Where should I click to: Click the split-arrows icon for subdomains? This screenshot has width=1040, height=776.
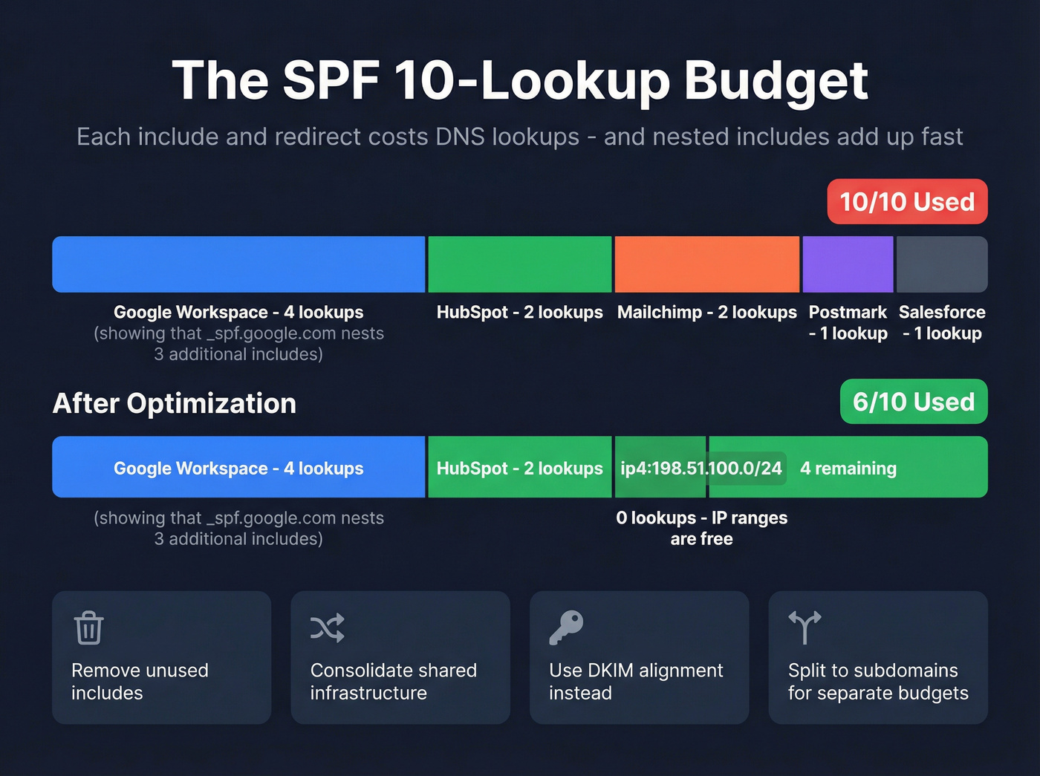click(x=805, y=628)
